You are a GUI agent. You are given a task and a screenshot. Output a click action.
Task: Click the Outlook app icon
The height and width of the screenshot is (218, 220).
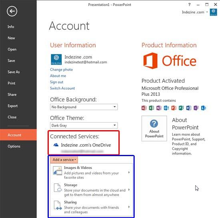coord(166,108)
